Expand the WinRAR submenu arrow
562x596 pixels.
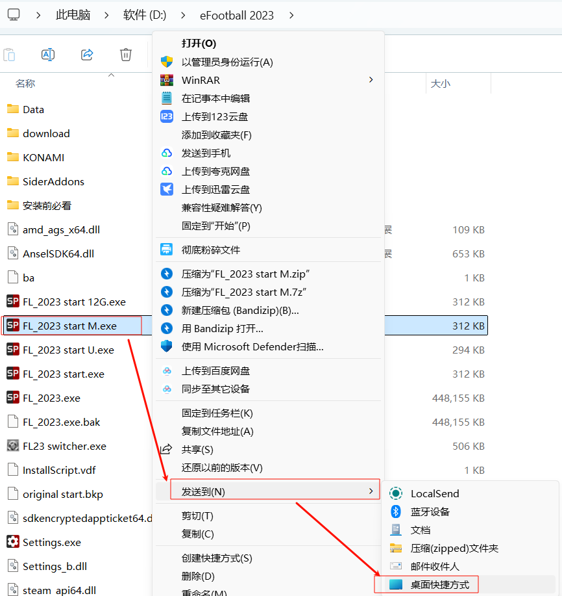tap(371, 80)
